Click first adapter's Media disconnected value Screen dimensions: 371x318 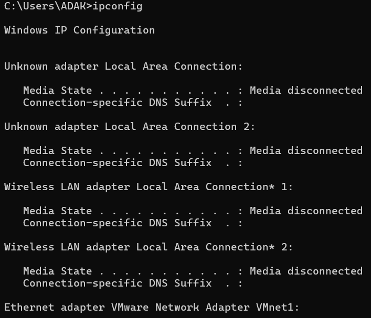(306, 91)
